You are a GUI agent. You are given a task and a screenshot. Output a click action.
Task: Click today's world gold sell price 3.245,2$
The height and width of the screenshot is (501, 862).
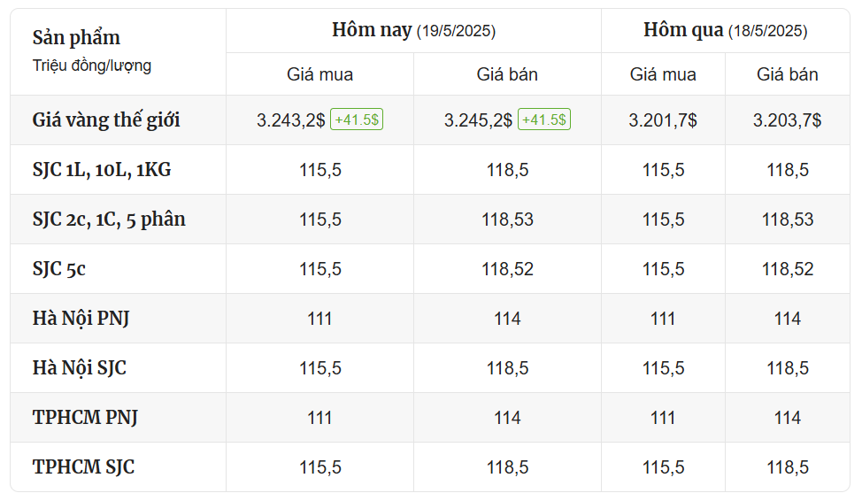tap(478, 119)
